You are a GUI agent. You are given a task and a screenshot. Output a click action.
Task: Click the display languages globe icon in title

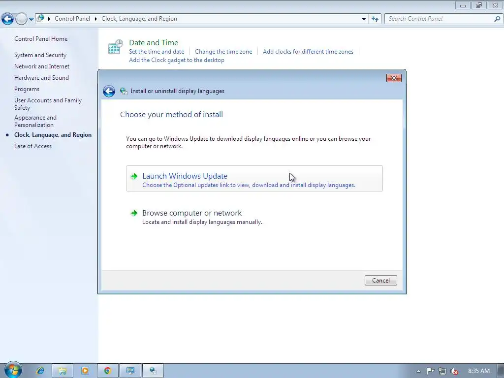(x=124, y=91)
